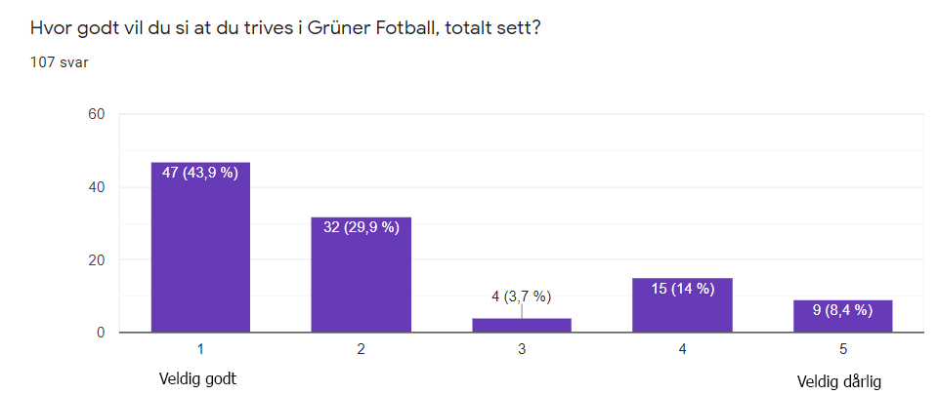938x395 pixels.
Task: Click x-axis label 1
Action: [x=200, y=348]
